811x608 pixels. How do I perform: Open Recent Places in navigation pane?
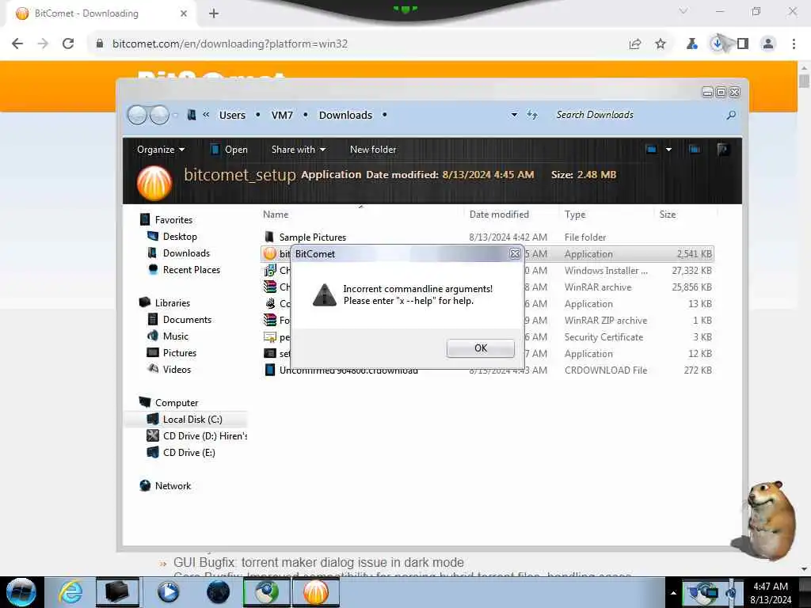(x=192, y=269)
